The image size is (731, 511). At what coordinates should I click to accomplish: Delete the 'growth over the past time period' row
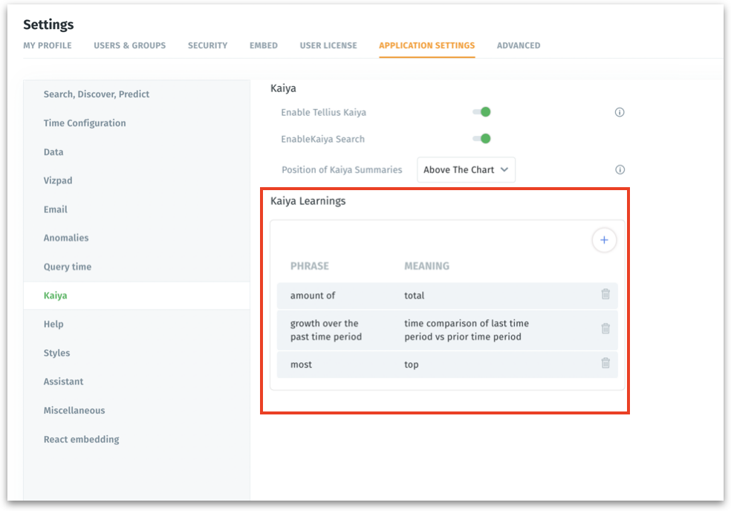605,329
